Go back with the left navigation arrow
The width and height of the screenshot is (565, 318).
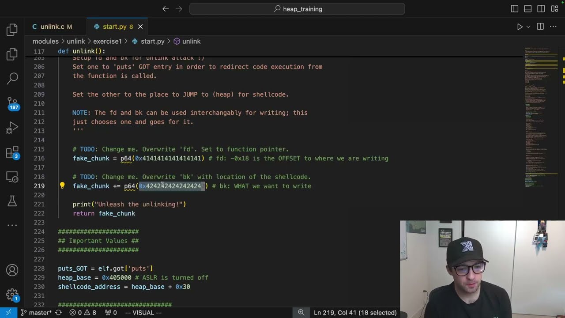click(x=166, y=9)
